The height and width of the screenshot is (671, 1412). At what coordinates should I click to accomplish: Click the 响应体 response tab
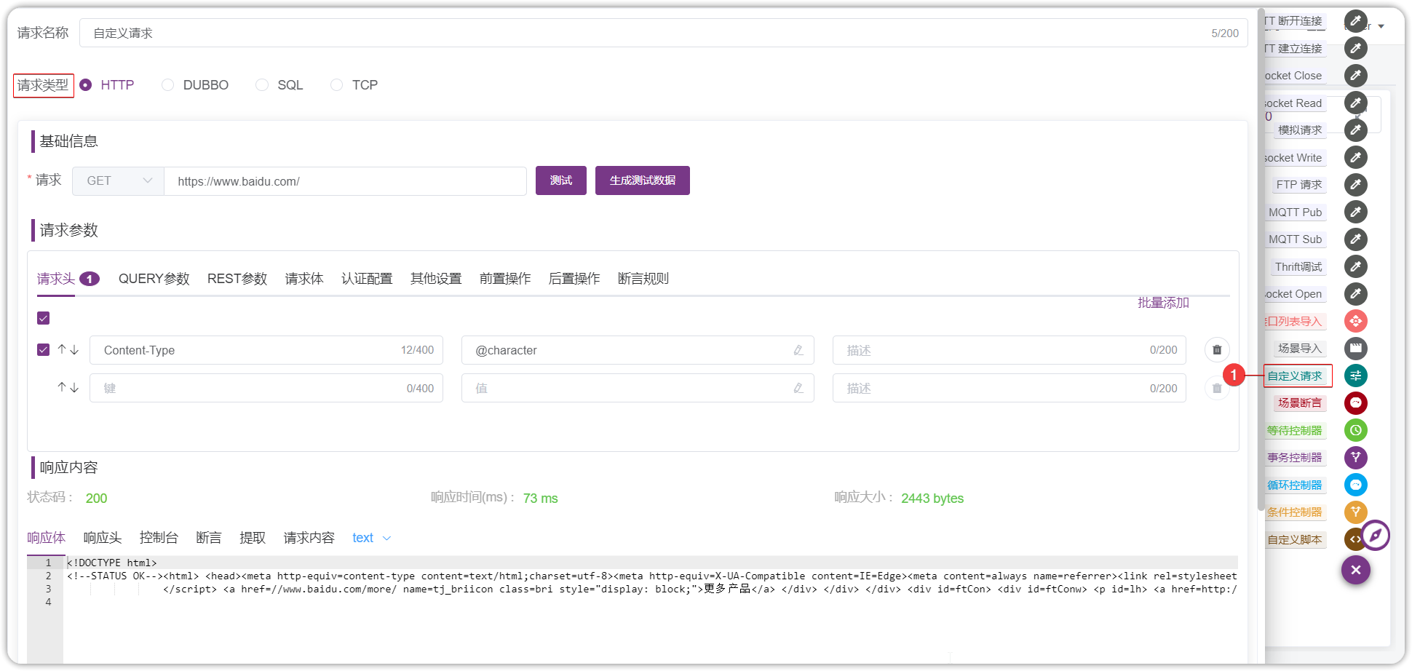tap(47, 538)
